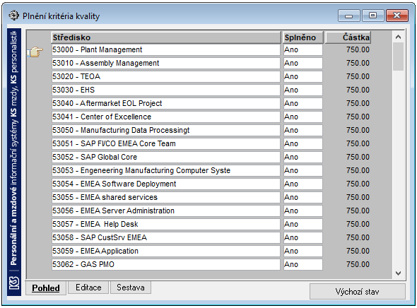Click the Ano cell for 53057 EMEA Help Desk
The image size is (417, 308).
303,225
